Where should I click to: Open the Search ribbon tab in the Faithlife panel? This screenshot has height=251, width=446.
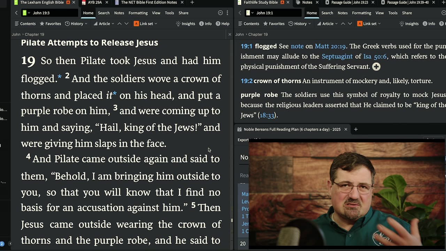(x=327, y=13)
